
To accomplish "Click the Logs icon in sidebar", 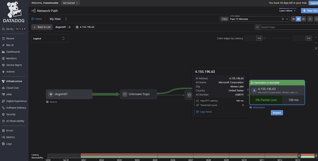I will coord(3,144).
